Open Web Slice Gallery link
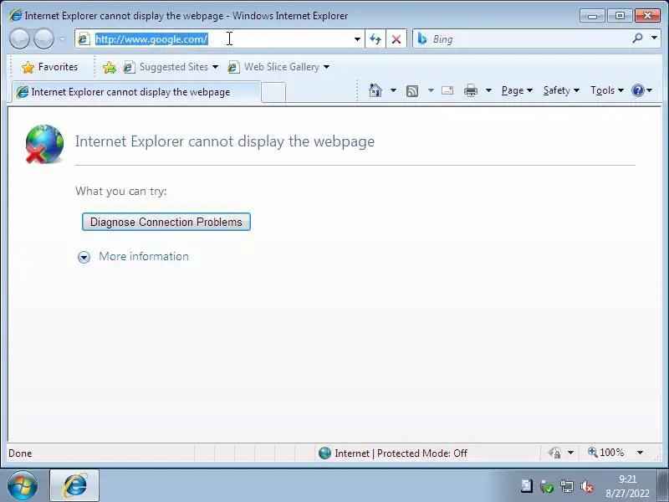669x502 pixels. point(273,67)
